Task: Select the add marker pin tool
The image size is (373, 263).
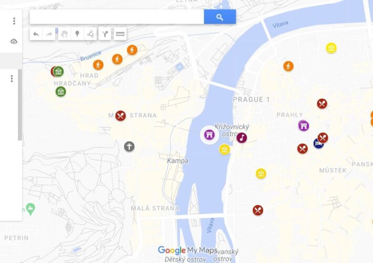Action: click(77, 34)
